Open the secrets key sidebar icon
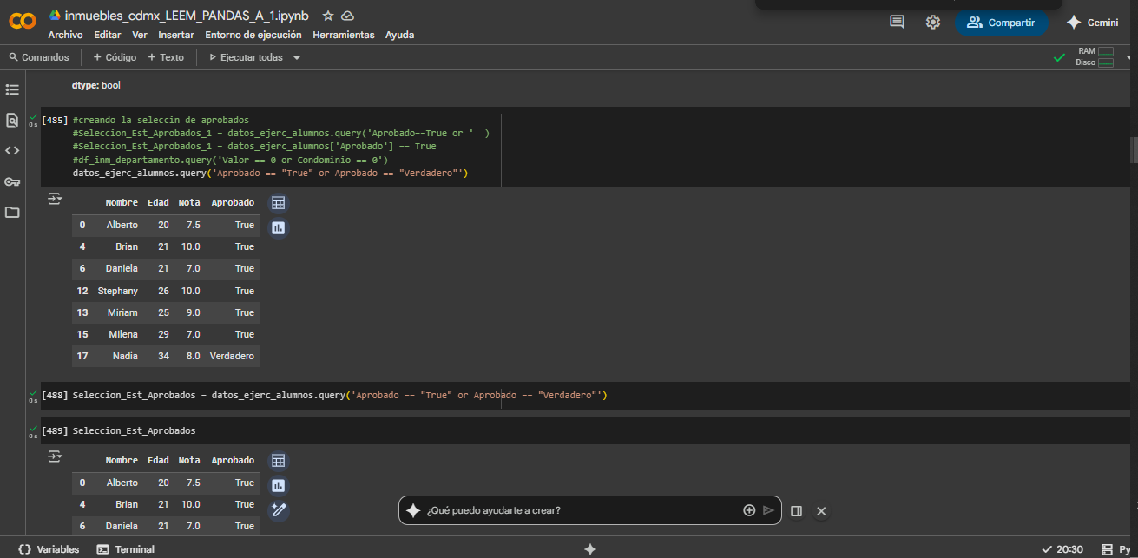This screenshot has width=1138, height=558. [x=12, y=181]
